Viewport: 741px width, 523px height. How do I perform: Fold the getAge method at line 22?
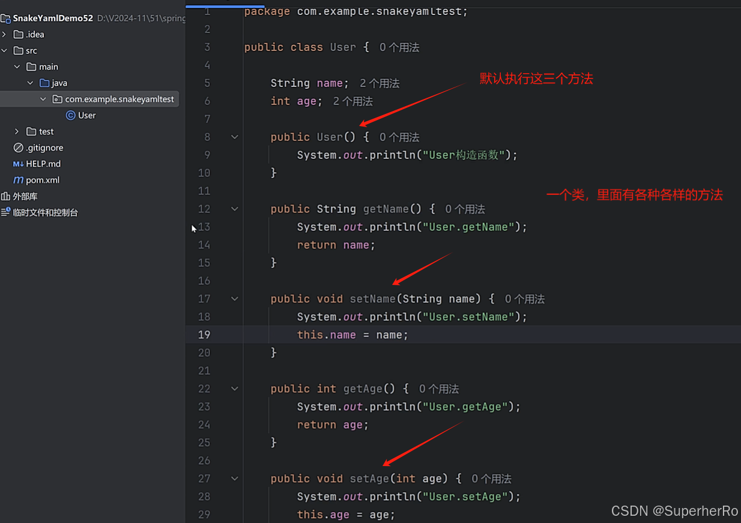coord(235,389)
